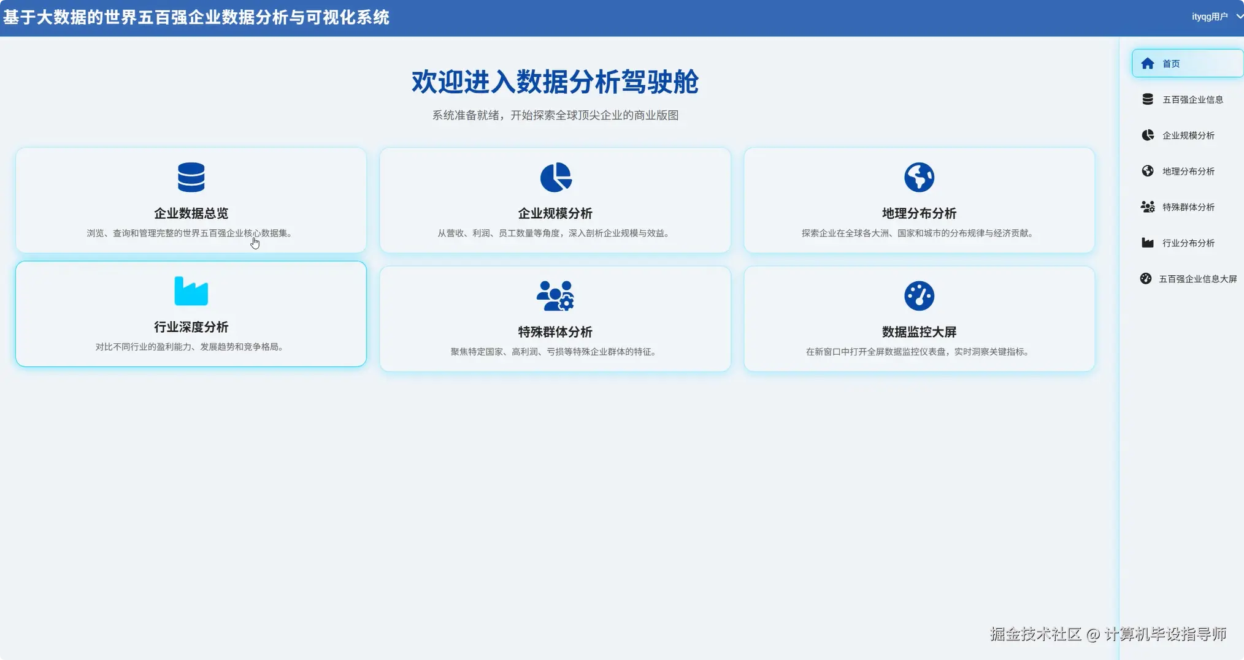Select 首页 in the sidebar menu
The height and width of the screenshot is (660, 1244).
[1187, 63]
